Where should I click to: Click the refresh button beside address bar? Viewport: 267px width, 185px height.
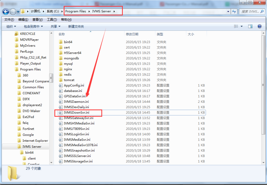coord(234,11)
